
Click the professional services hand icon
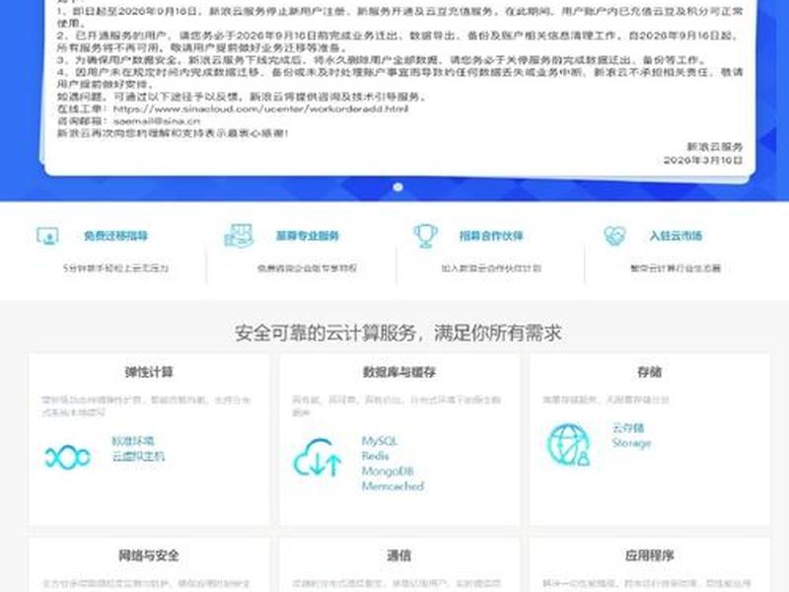coord(239,236)
